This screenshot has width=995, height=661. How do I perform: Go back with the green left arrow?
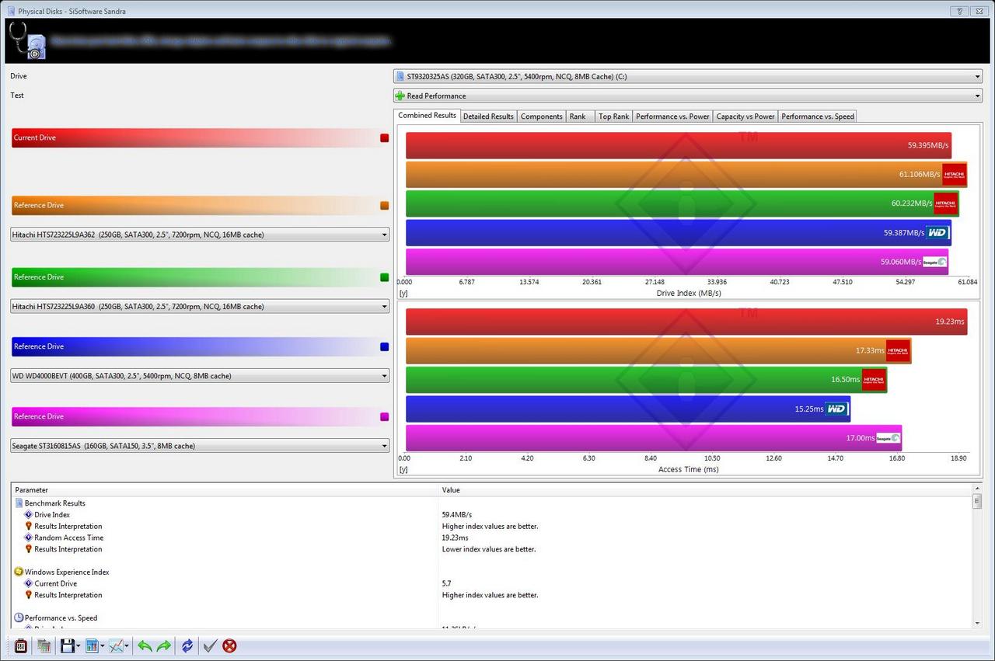(145, 645)
